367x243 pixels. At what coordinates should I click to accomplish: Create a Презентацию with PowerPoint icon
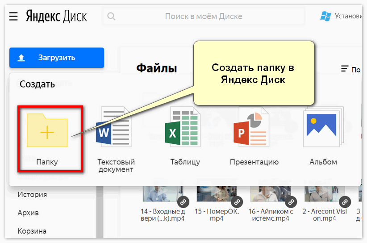pyautogui.click(x=251, y=127)
